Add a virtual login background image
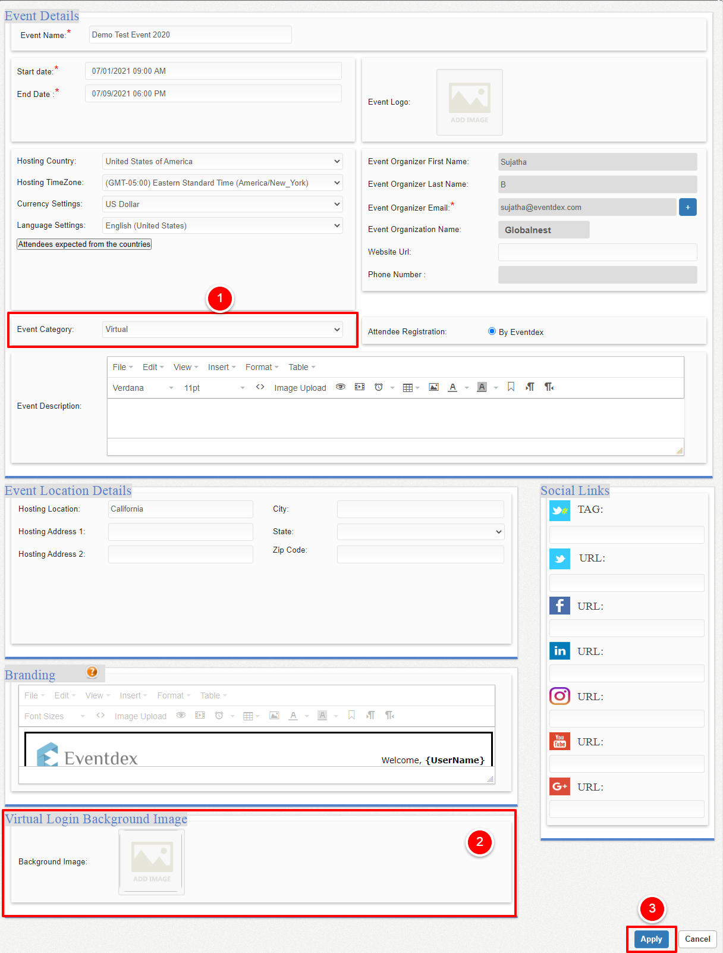The width and height of the screenshot is (723, 953). tap(152, 862)
